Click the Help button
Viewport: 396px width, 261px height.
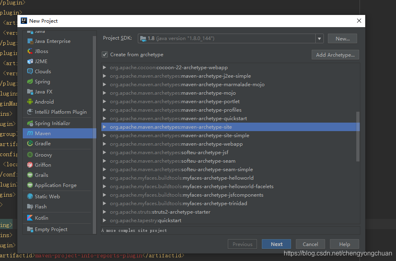(345, 244)
